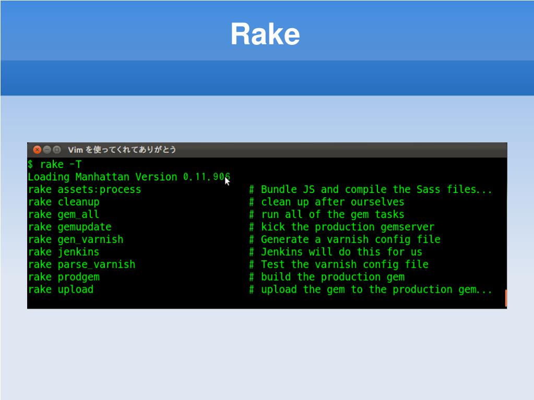
Task: Select the "rake assets:process" task name
Action: 85,189
